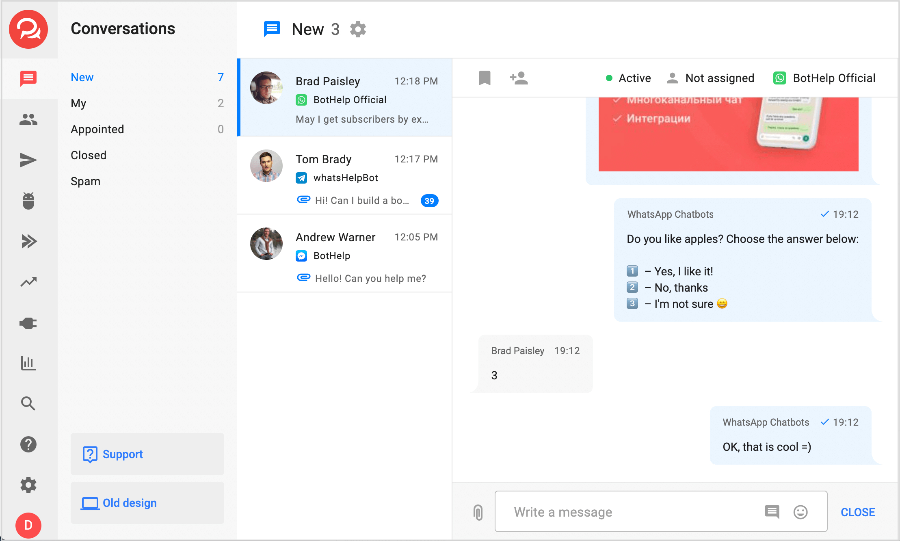
Task: Open Broadcasts paper-plane icon in sidebar
Action: (28, 160)
